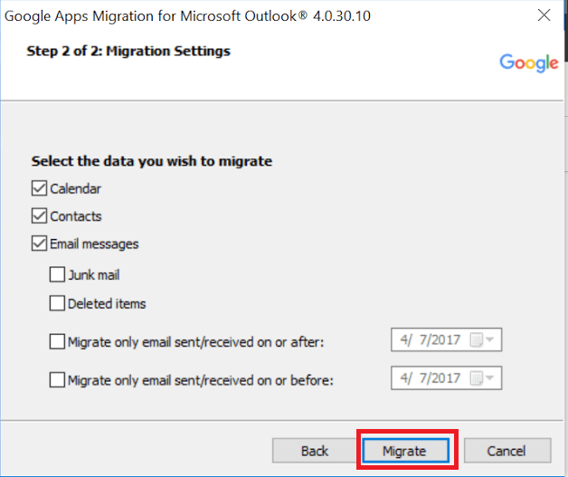Enable 'sent/received on or after' filter
The image size is (568, 477).
click(57, 341)
